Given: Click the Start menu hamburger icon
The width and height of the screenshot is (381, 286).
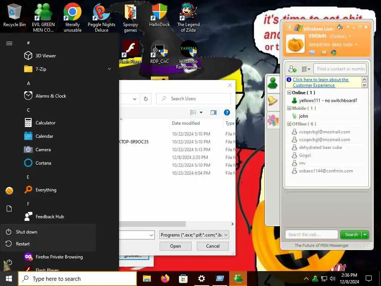Looking at the screenshot, I should (9, 43).
